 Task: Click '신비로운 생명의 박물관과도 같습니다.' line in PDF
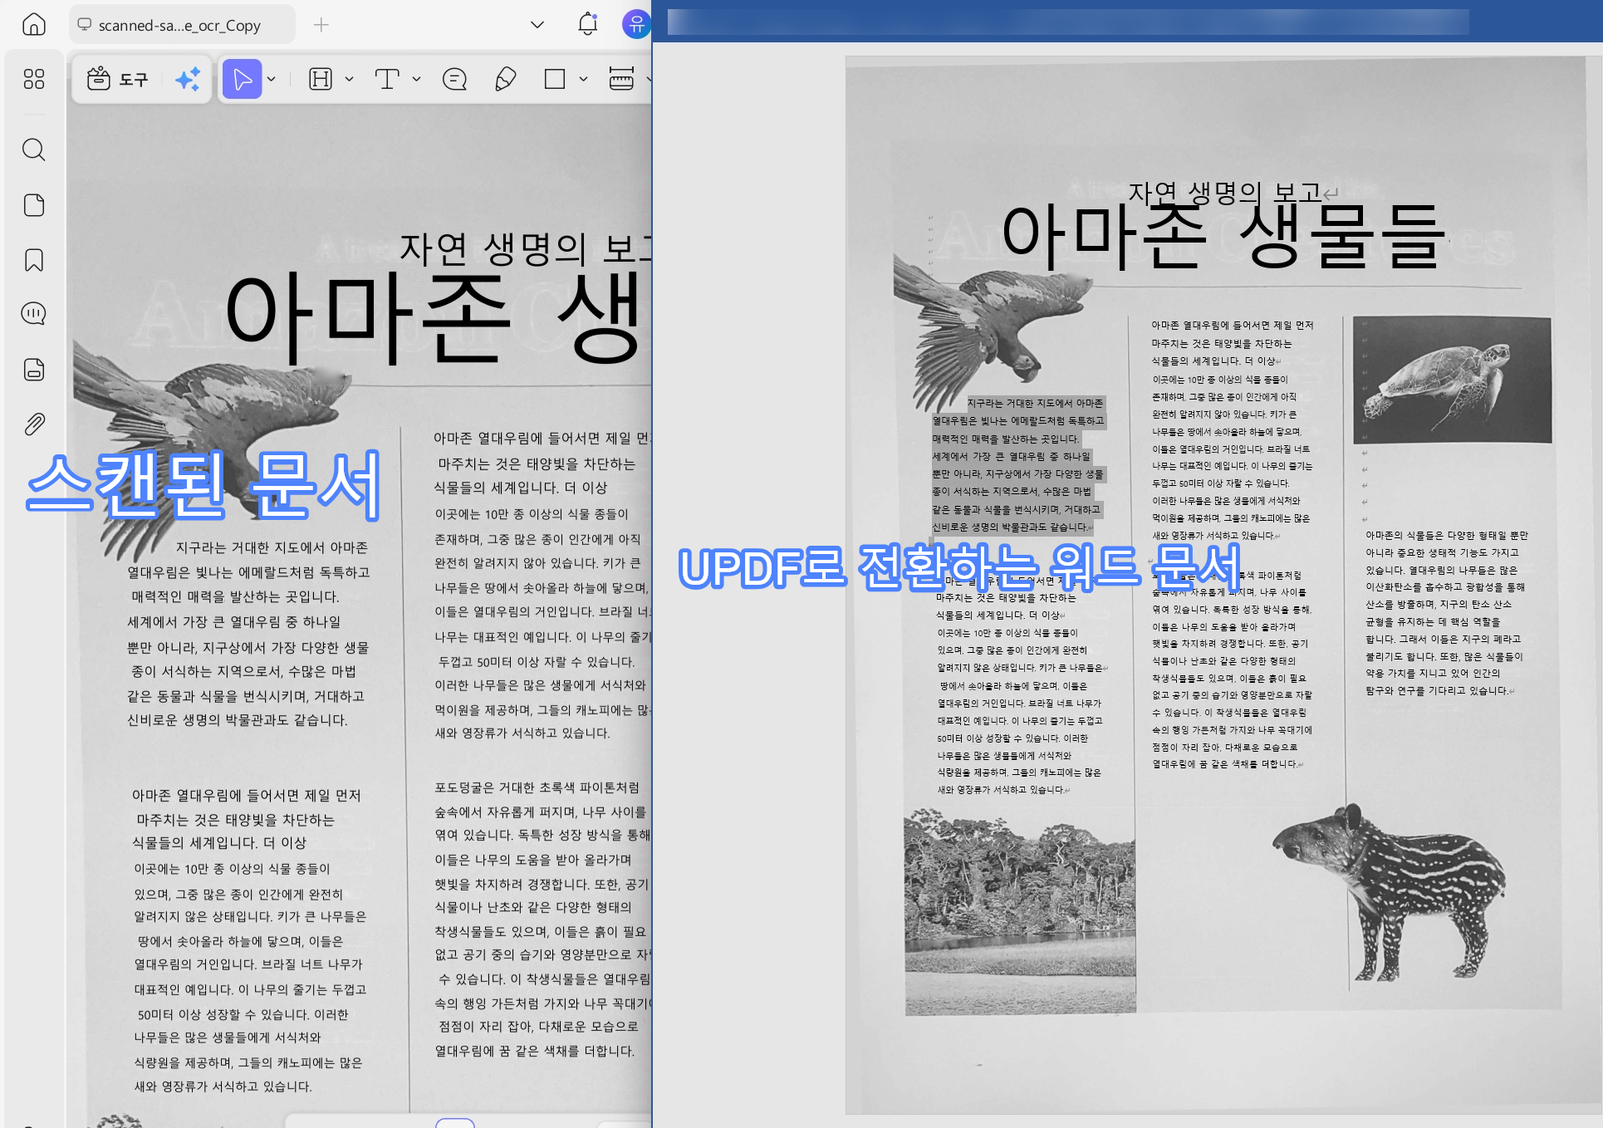[238, 719]
